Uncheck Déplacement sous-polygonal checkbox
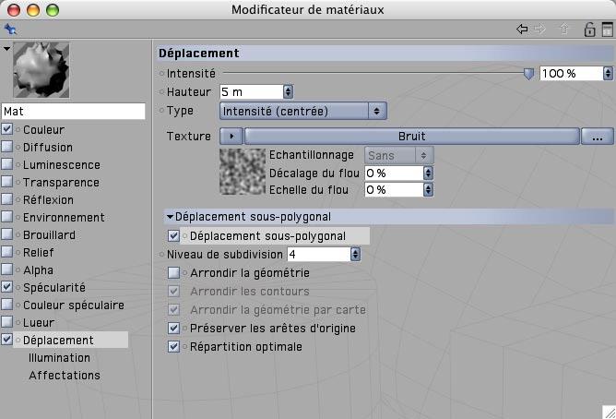 [173, 236]
